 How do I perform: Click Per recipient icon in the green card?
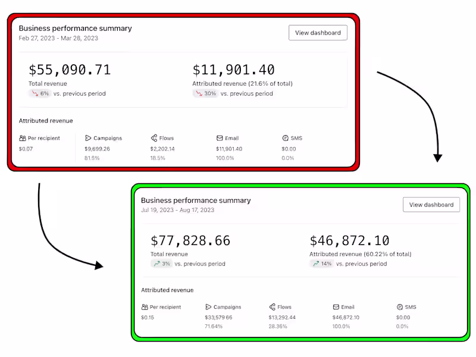145,307
